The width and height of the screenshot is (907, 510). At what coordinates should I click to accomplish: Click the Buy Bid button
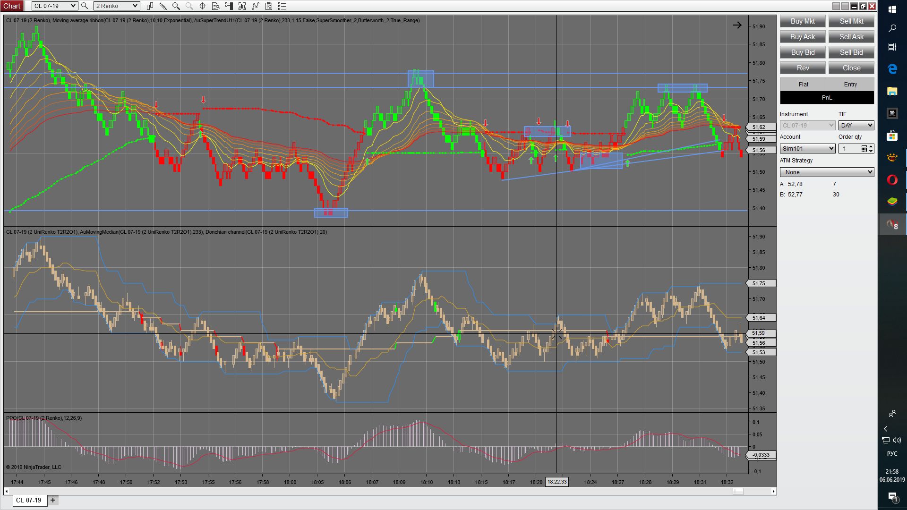tap(803, 52)
